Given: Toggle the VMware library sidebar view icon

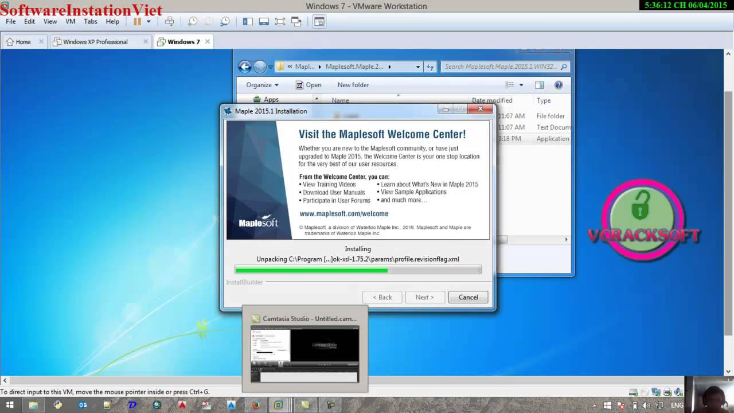Looking at the screenshot, I should coord(248,21).
